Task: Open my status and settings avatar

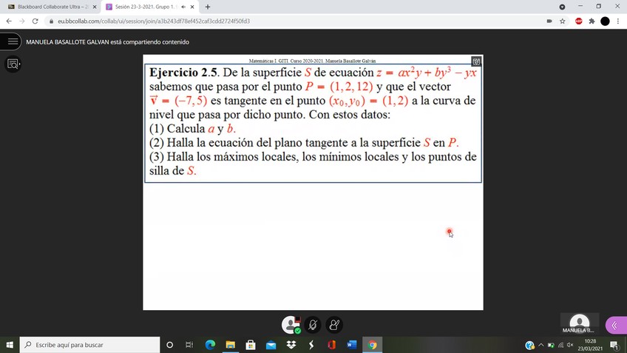Action: (x=291, y=325)
